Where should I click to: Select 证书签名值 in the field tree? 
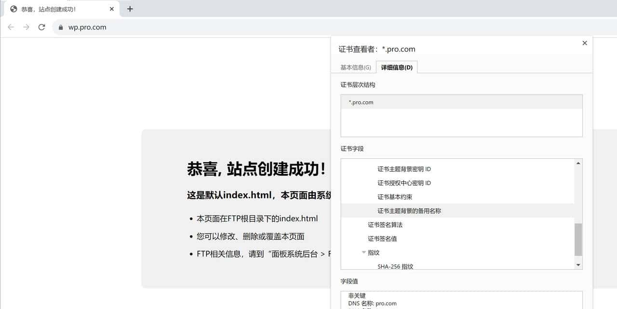[x=382, y=238]
